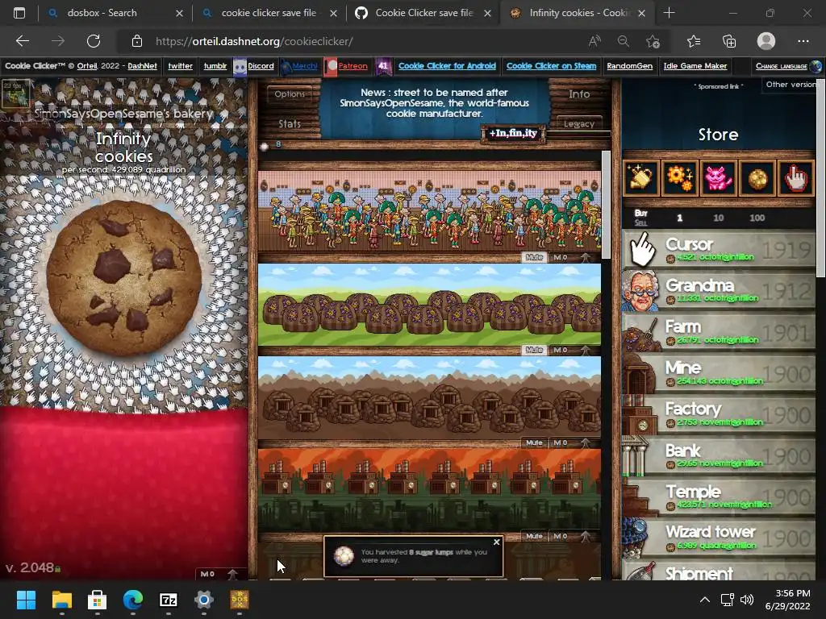
Task: Open browser Read aloud icon
Action: point(594,41)
